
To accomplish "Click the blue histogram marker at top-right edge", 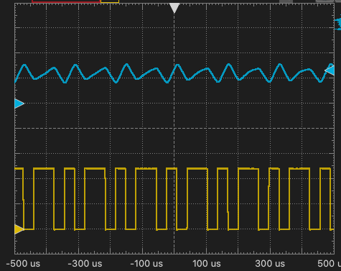I will click(337, 24).
